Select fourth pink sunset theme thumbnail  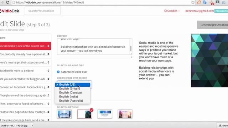coord(125,114)
